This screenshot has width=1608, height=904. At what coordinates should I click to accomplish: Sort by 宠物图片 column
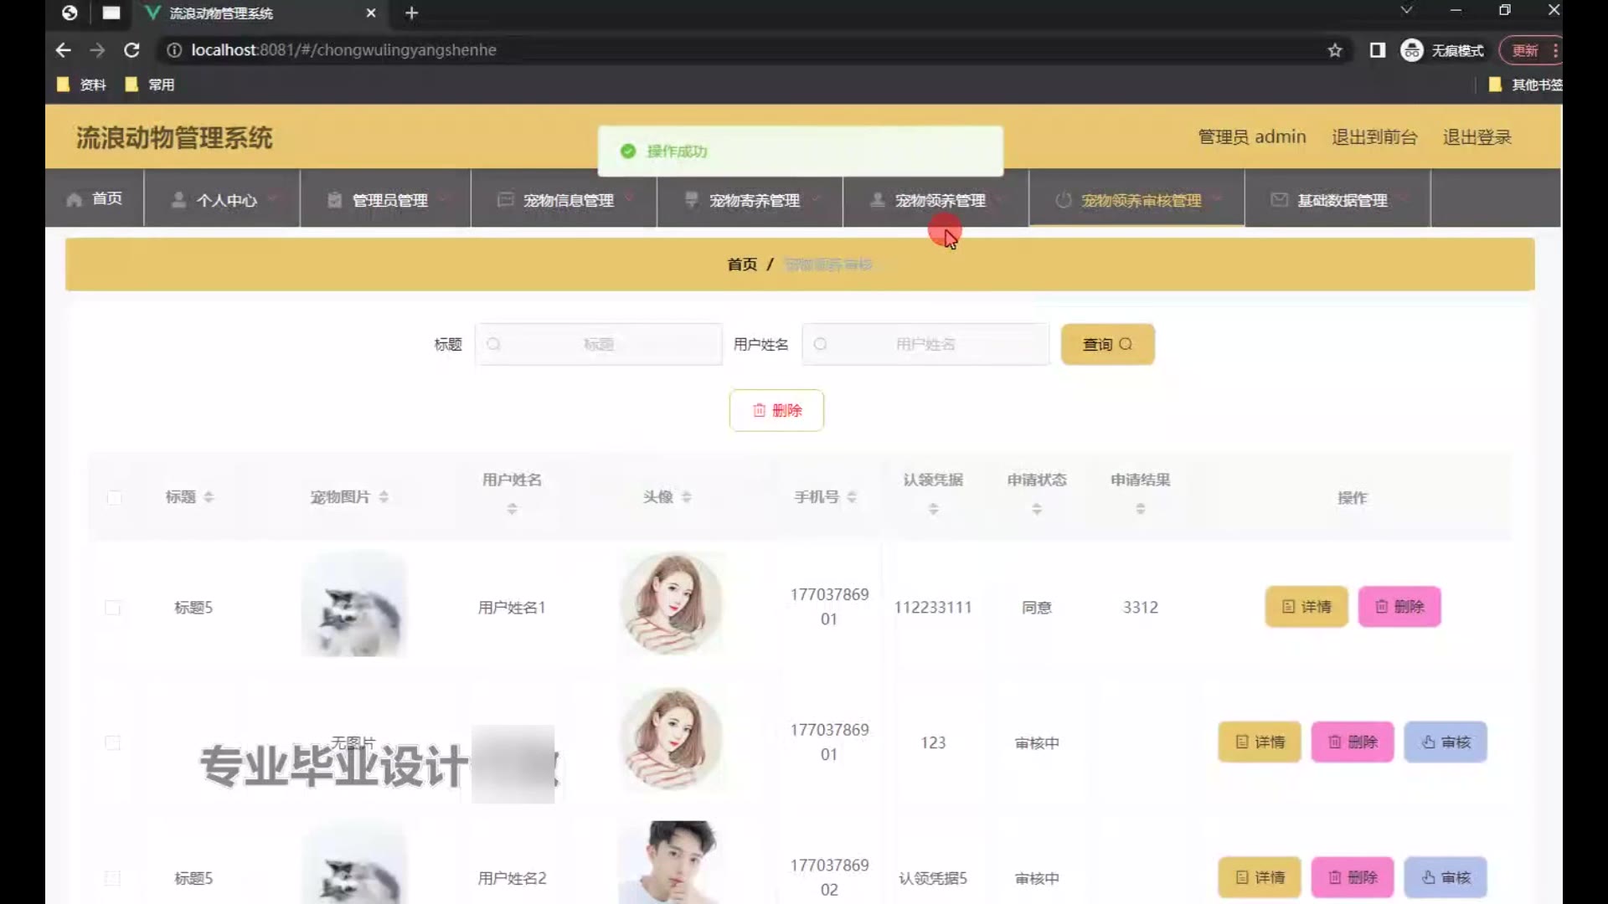[x=384, y=497]
